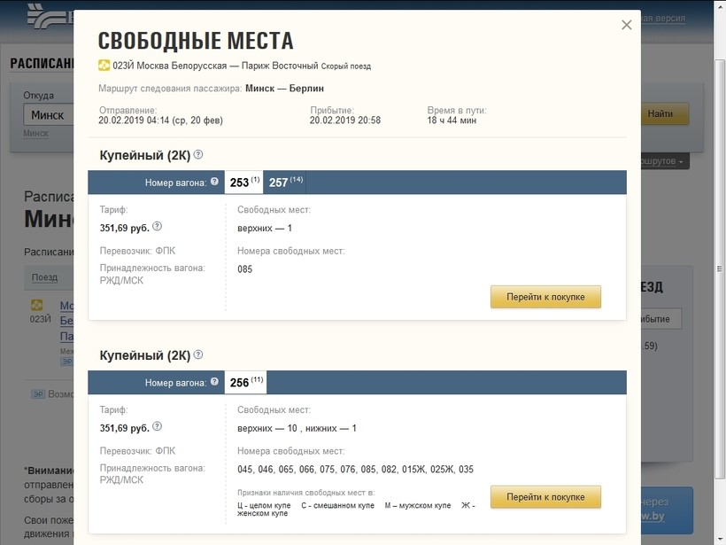This screenshot has height=545, width=726.
Task: Click Перейти к покупке for carriage 256
Action: pyautogui.click(x=545, y=497)
